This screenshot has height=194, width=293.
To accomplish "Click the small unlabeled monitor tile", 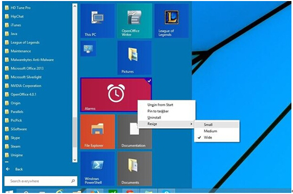I will [89, 49].
